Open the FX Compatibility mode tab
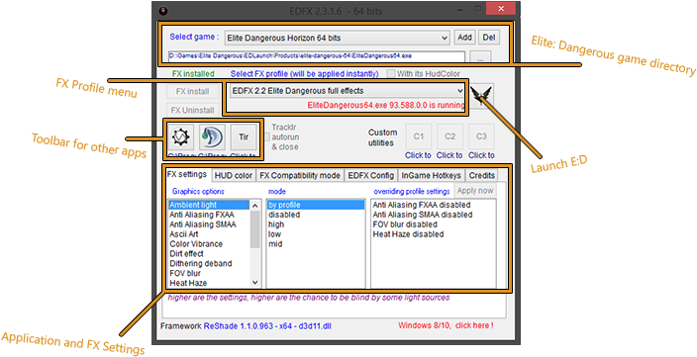 coord(300,176)
